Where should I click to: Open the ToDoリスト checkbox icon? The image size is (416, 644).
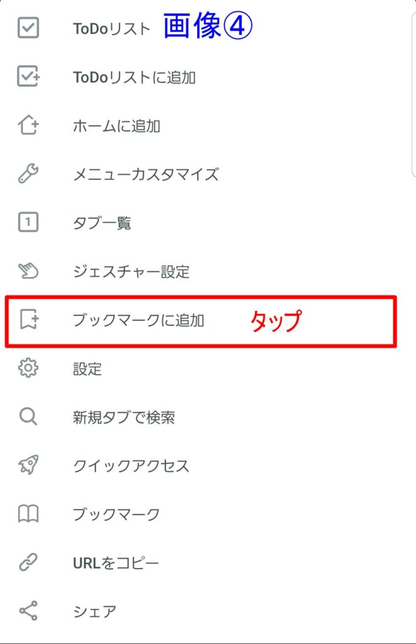point(28,28)
